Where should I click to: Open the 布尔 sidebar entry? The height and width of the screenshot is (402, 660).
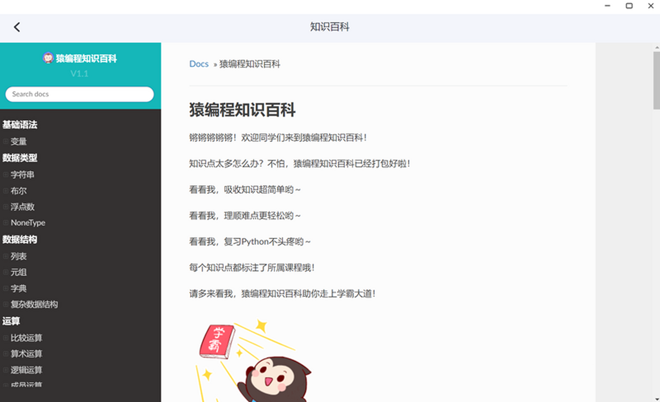(x=19, y=191)
